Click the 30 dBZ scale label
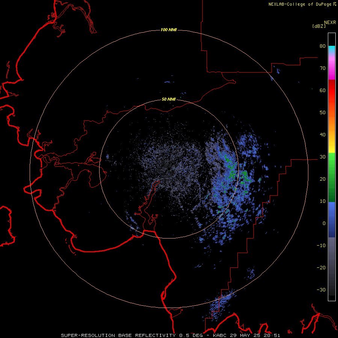This screenshot has width=338, height=338. pyautogui.click(x=323, y=157)
